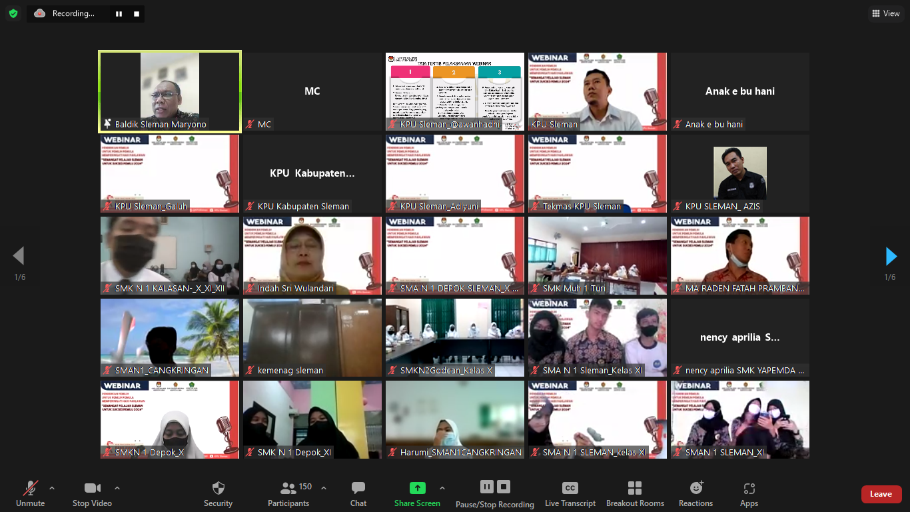The width and height of the screenshot is (910, 512).
Task: Open Breakout Rooms
Action: tap(635, 489)
